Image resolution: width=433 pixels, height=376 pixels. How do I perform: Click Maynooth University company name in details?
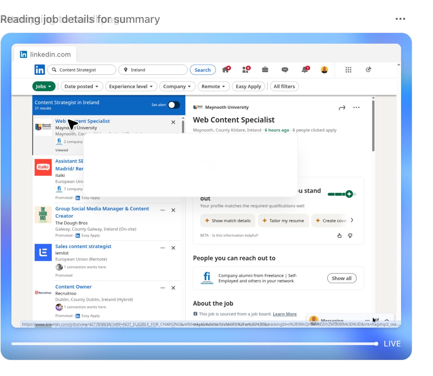pos(227,107)
